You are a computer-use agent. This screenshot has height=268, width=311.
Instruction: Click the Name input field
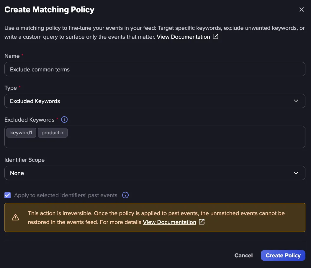coord(155,69)
